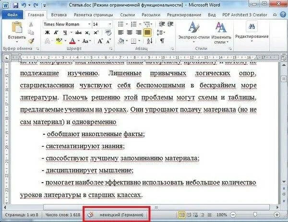
Task: Toggle show paragraph marks (¶)
Action: pyautogui.click(x=162, y=41)
